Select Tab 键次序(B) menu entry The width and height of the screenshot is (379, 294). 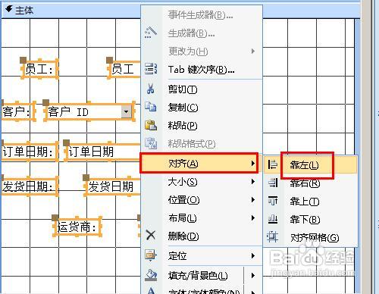[202, 69]
